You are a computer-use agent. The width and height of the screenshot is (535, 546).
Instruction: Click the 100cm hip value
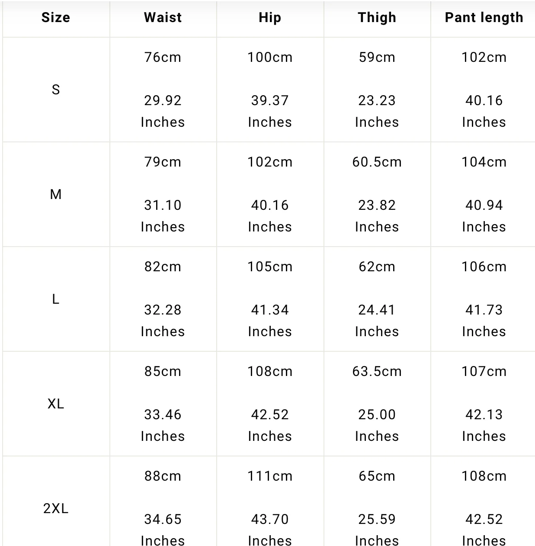tap(270, 58)
